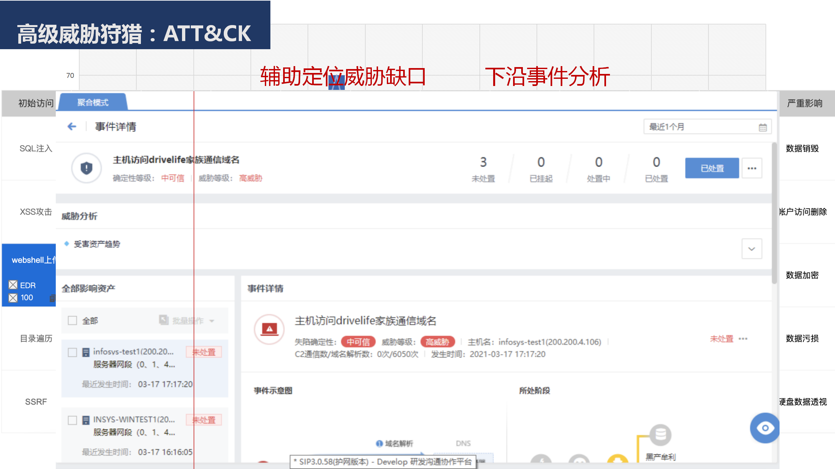
Task: Select the infosvs-test1 asset row
Action: pyautogui.click(x=145, y=368)
